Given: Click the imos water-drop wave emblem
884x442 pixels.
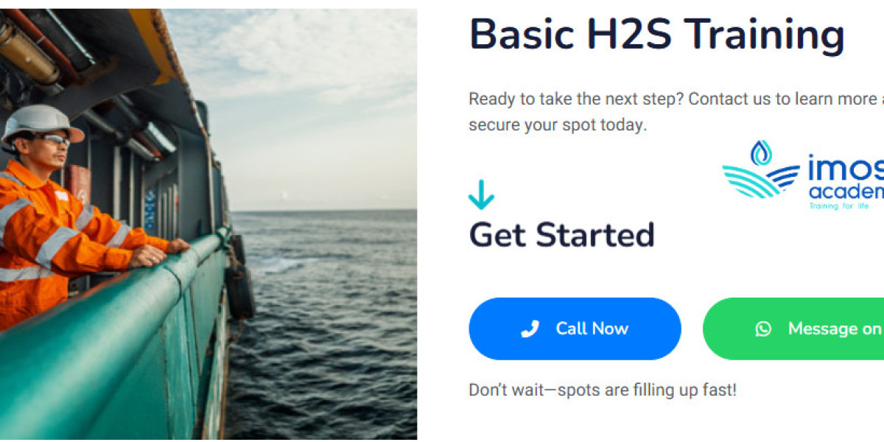Looking at the screenshot, I should pos(760,169).
